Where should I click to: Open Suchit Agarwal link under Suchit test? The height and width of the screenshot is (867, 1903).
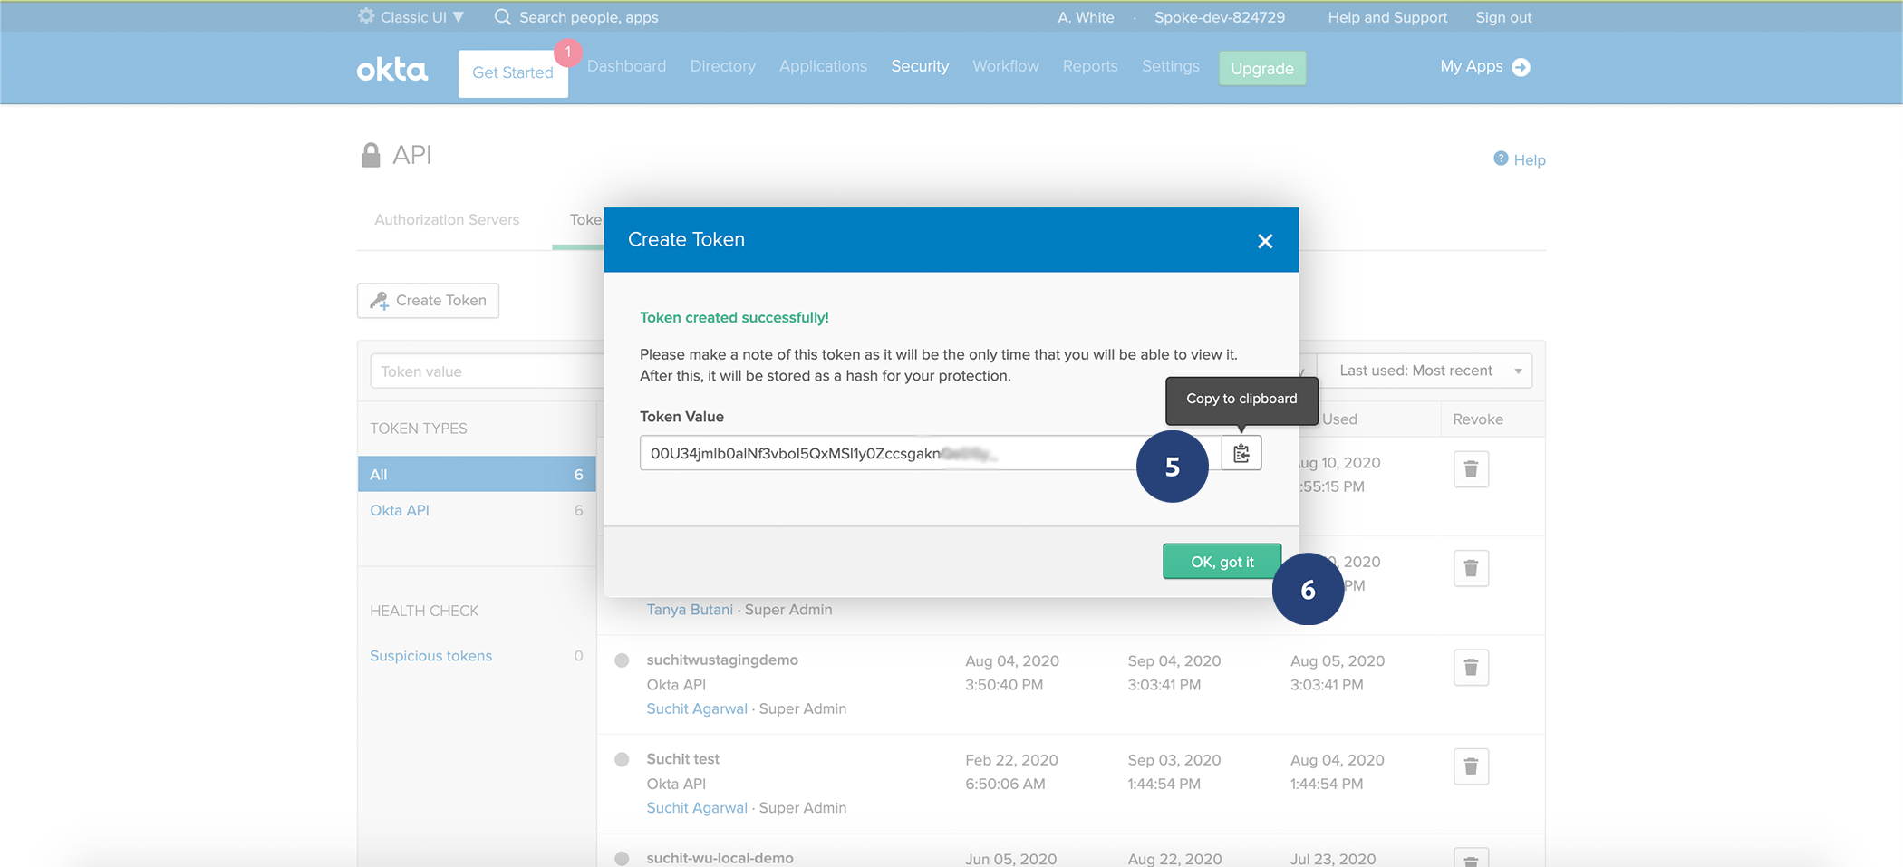tap(697, 807)
